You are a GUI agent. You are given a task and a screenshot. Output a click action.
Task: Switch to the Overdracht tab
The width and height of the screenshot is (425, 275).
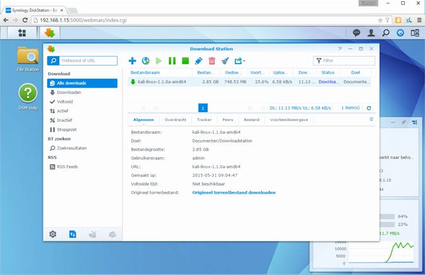click(175, 120)
